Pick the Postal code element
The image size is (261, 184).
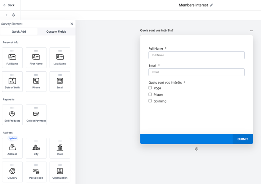(x=36, y=172)
